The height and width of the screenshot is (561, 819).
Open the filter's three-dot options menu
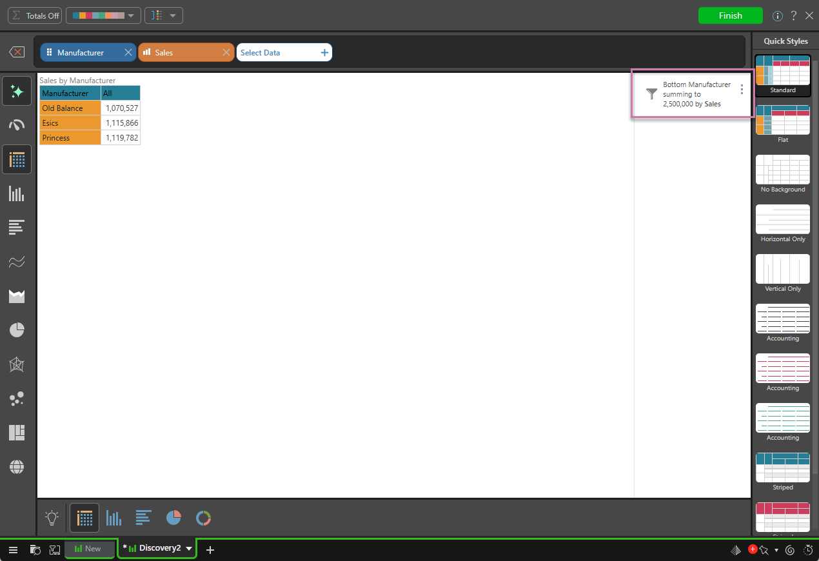pos(742,90)
